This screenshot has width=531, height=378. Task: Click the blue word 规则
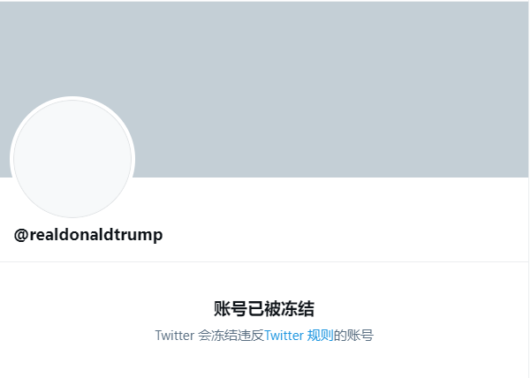click(x=320, y=336)
